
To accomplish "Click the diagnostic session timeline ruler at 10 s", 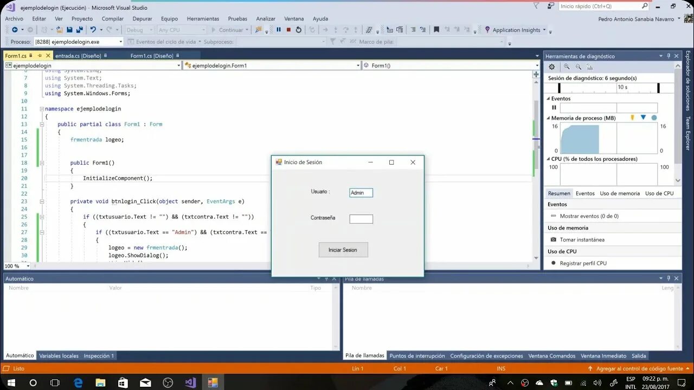I will pyautogui.click(x=622, y=87).
